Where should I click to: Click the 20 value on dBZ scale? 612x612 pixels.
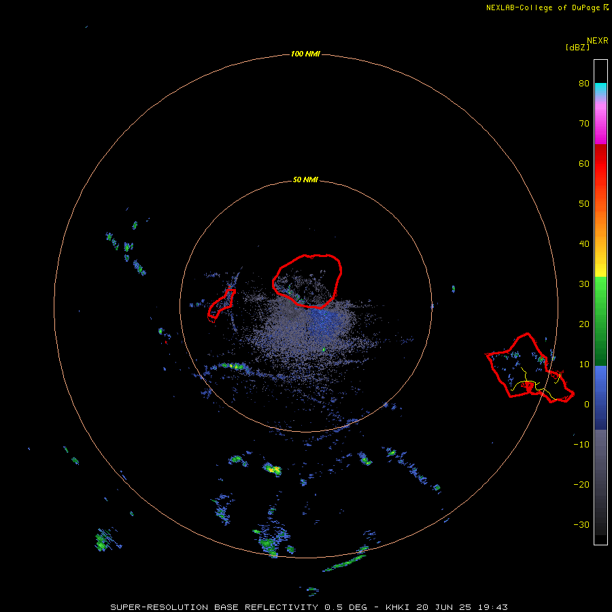(x=584, y=324)
